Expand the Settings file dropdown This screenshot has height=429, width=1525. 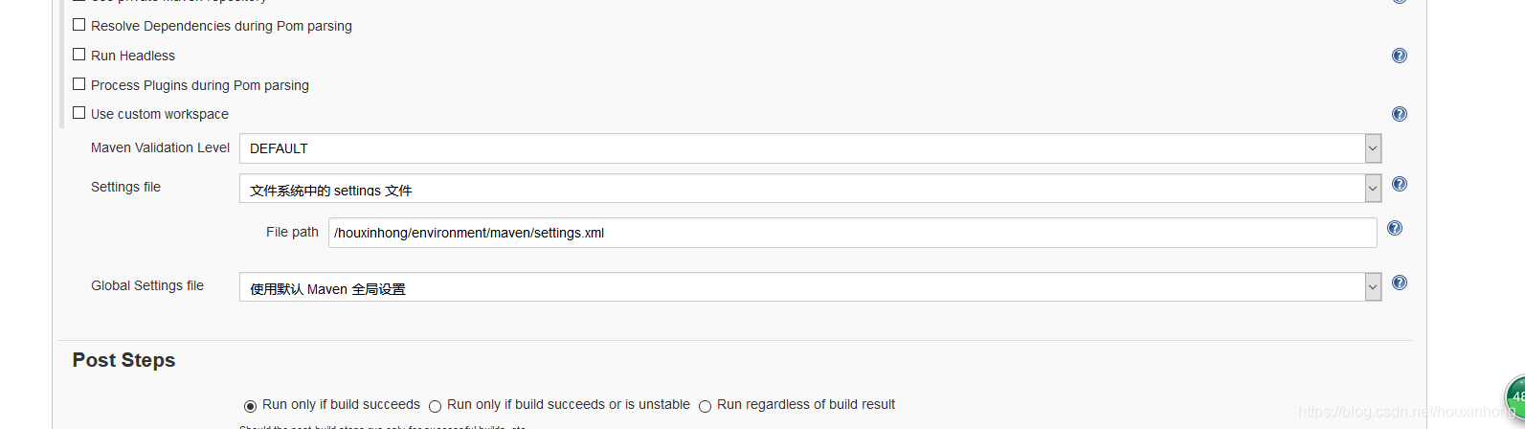809,189
